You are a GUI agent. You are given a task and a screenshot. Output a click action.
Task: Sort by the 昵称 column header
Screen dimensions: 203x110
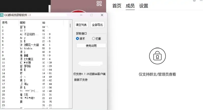pyautogui.click(x=23, y=23)
